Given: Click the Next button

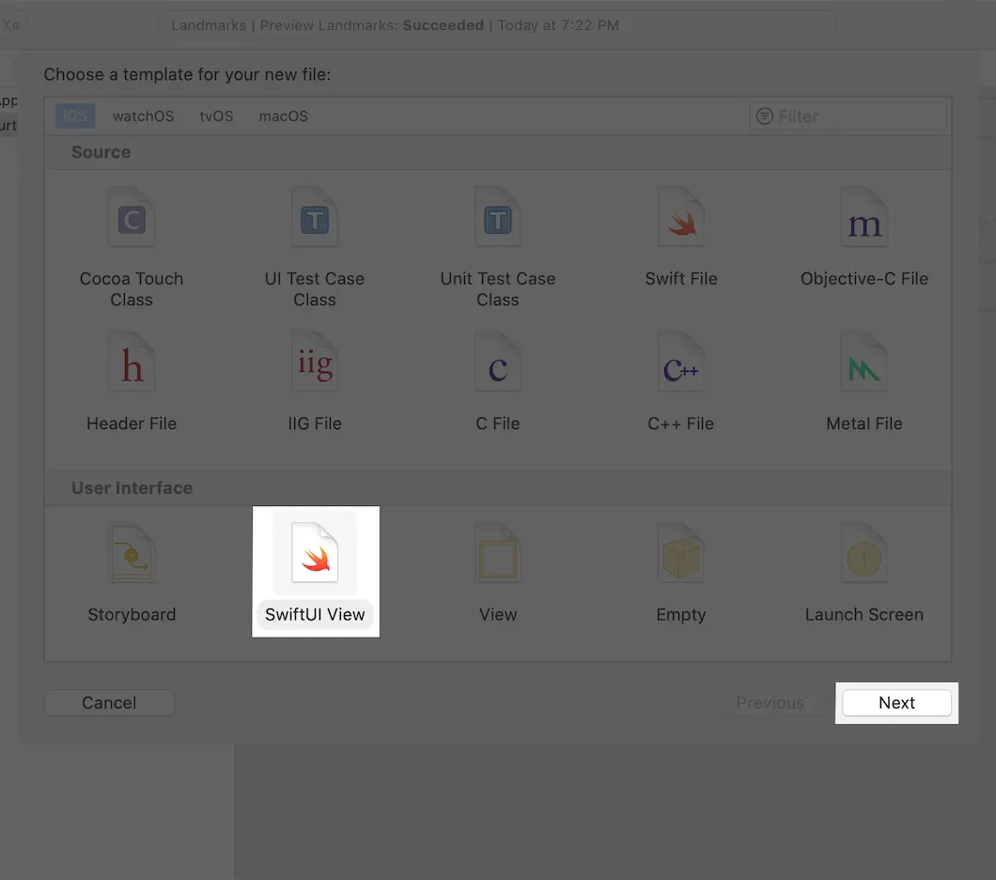Looking at the screenshot, I should [896, 702].
